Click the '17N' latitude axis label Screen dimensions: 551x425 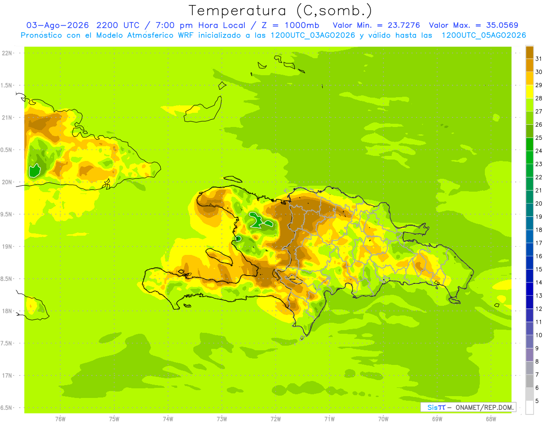pos(7,375)
